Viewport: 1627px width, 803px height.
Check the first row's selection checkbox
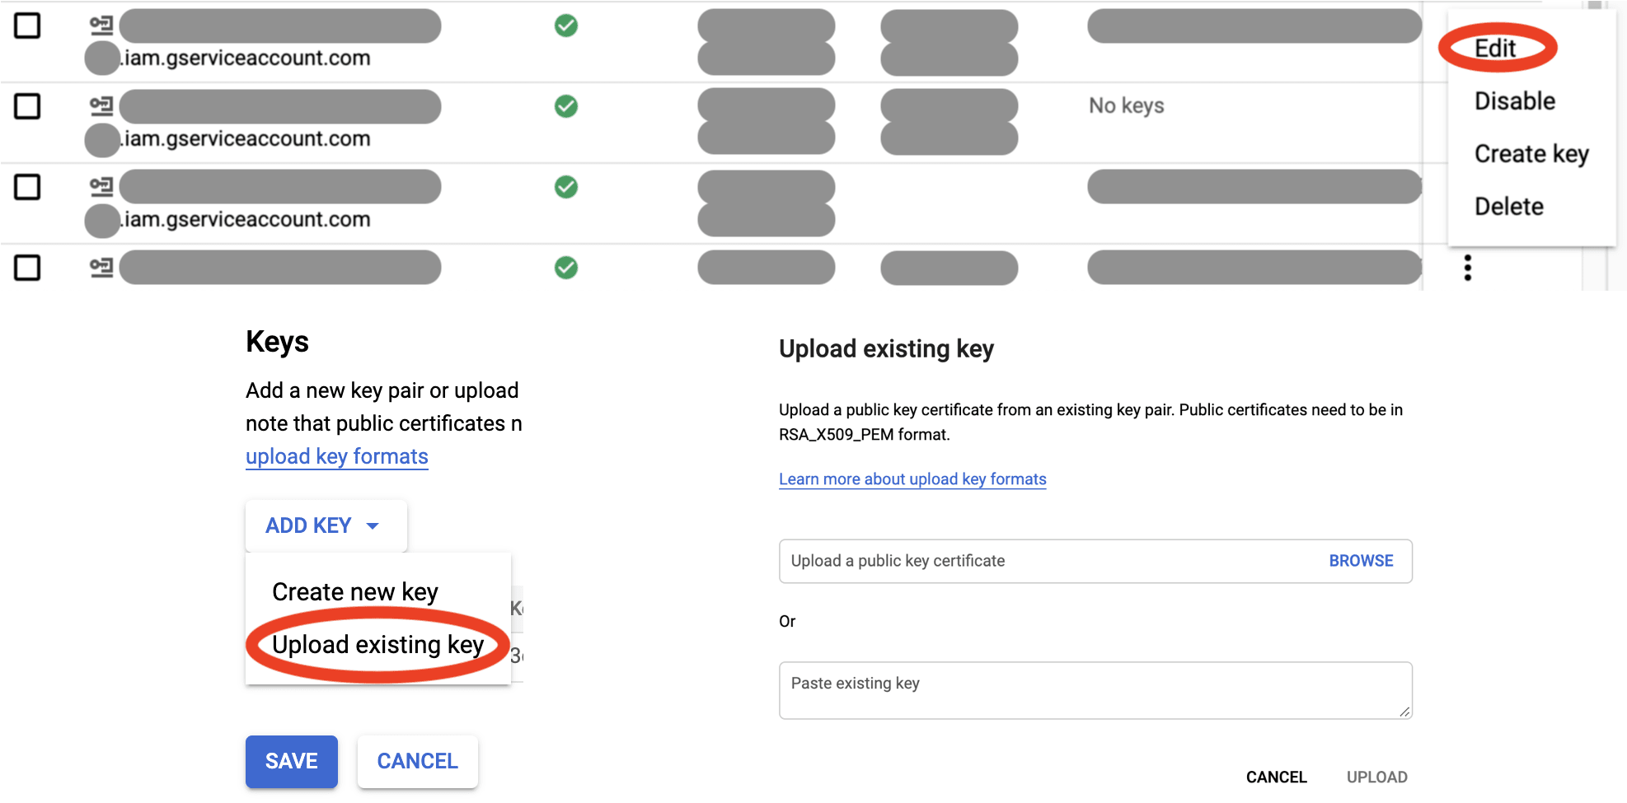point(28,26)
